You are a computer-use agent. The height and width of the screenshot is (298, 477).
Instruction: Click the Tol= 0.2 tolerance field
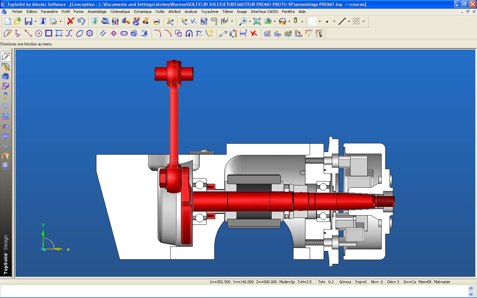click(326, 282)
